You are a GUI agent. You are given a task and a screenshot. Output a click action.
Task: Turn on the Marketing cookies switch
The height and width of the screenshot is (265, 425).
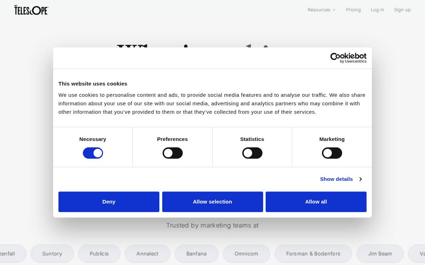pos(332,153)
